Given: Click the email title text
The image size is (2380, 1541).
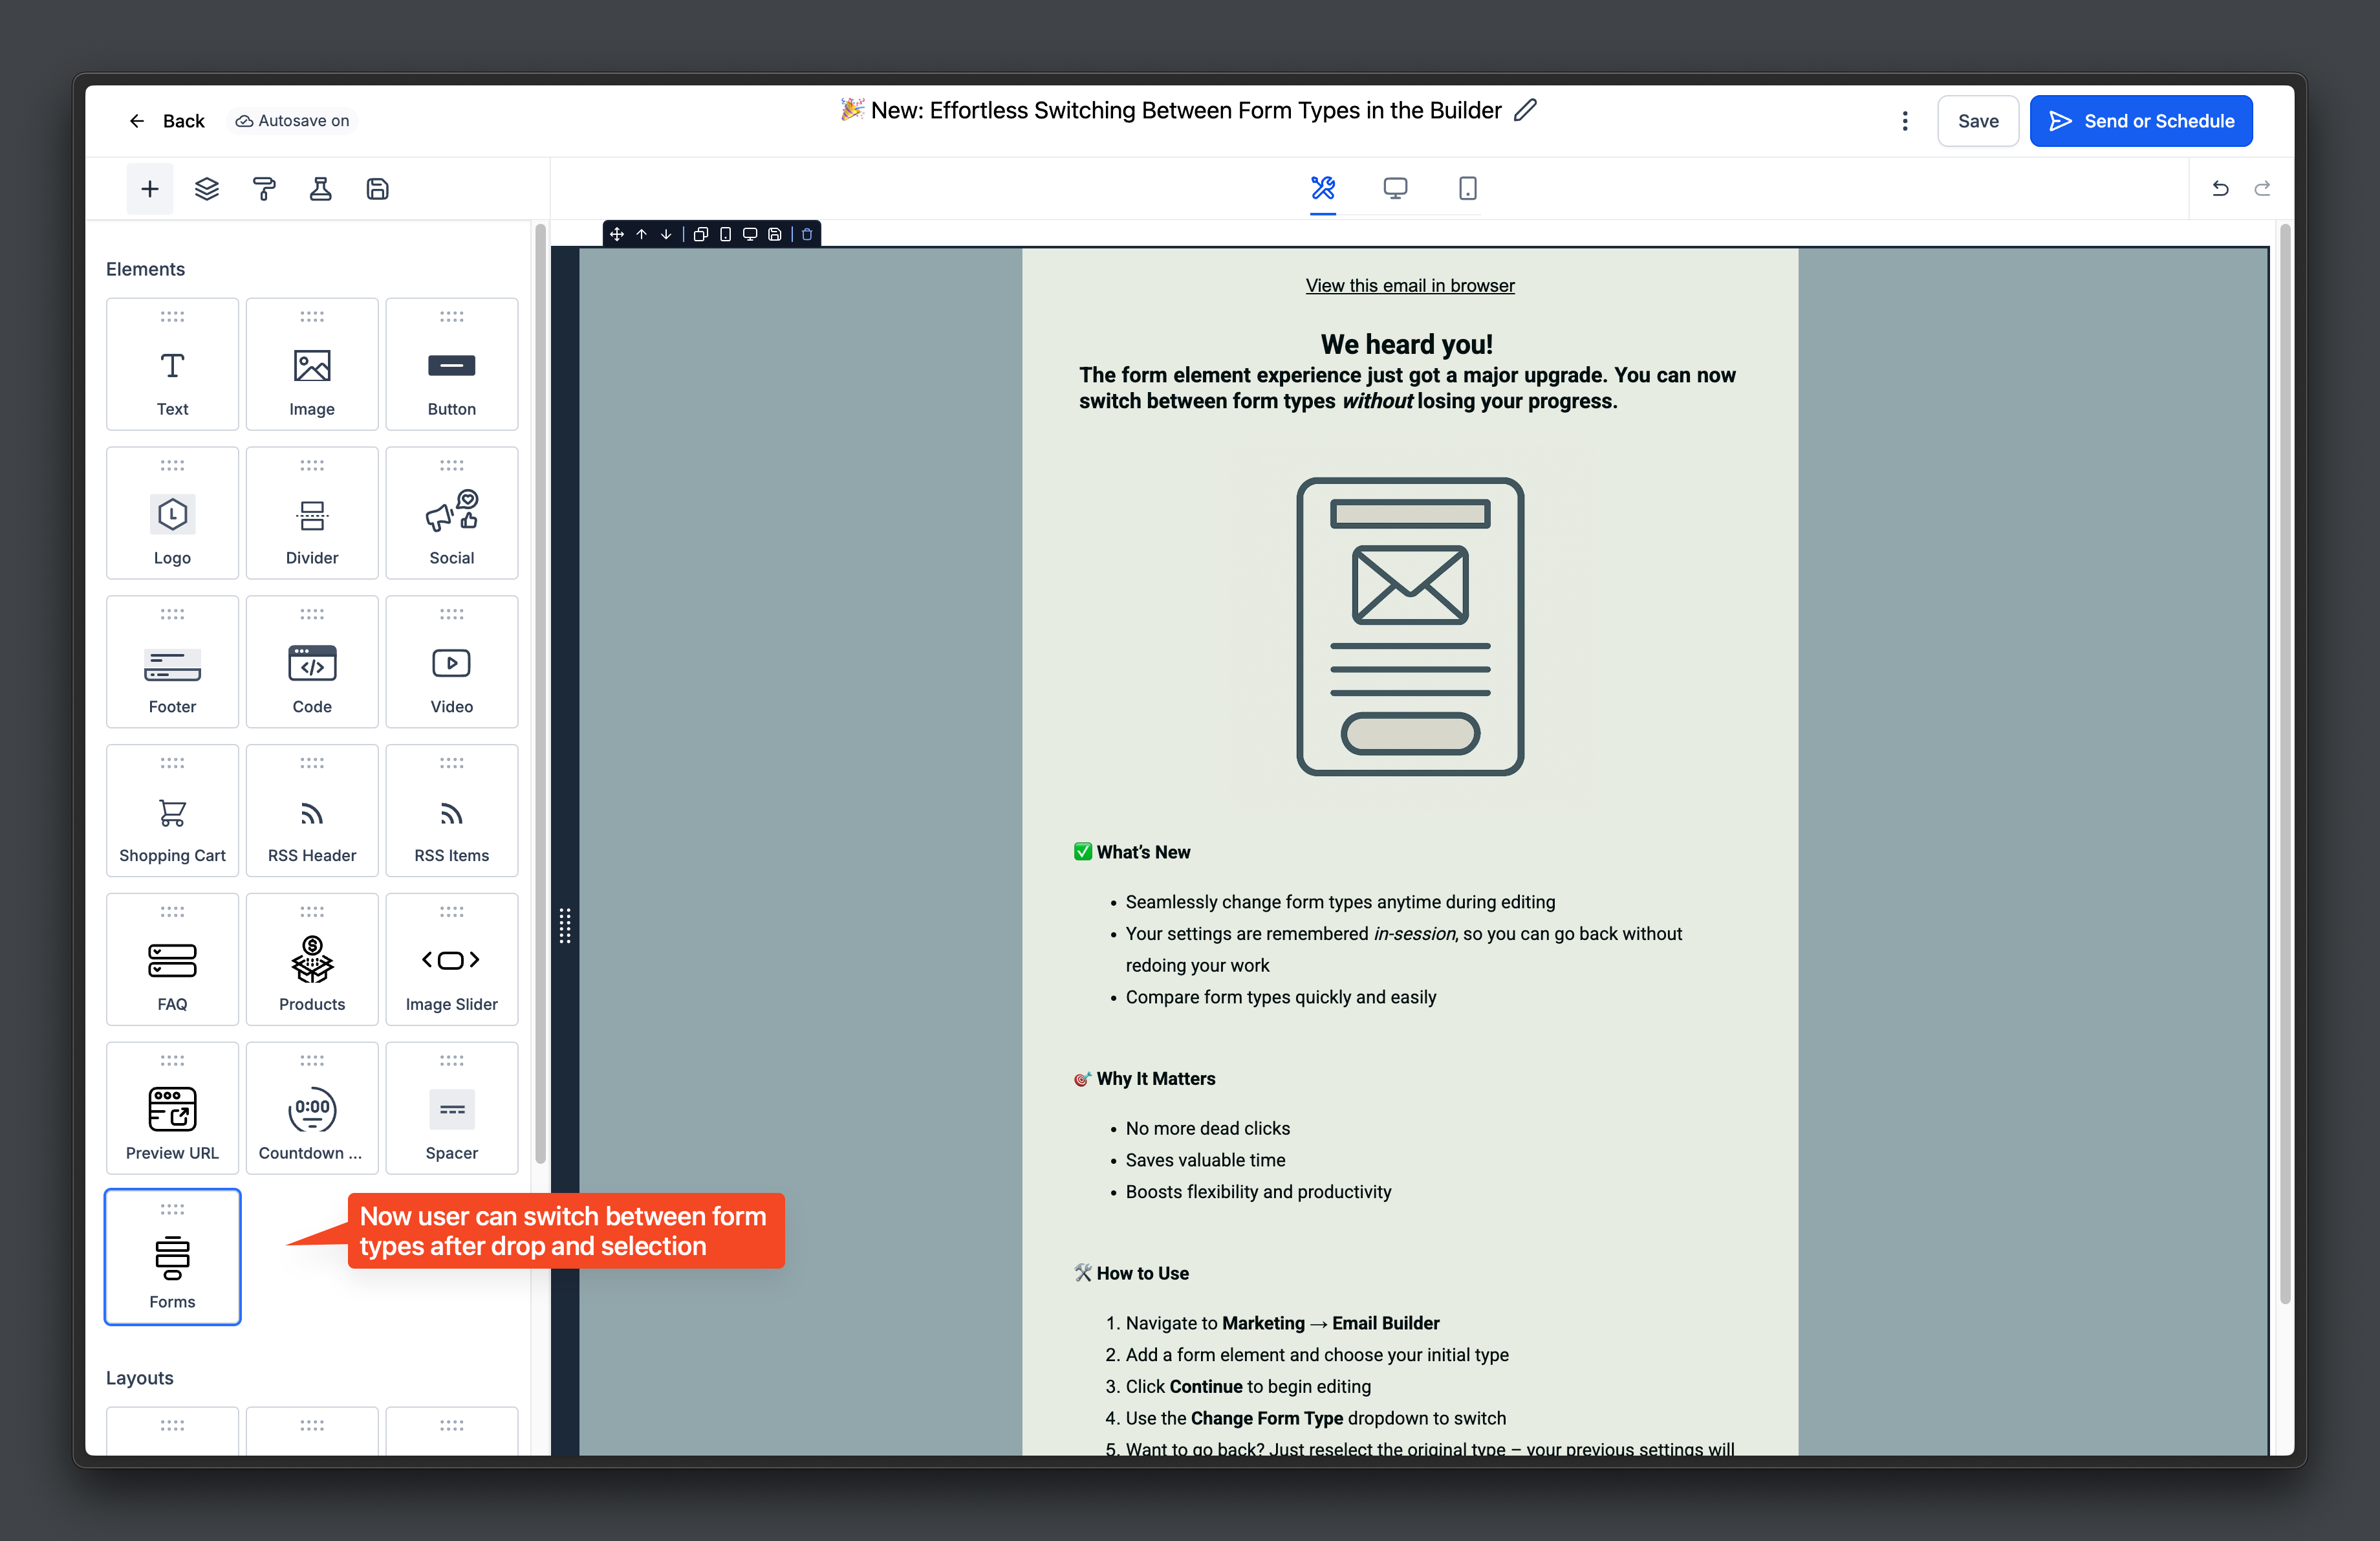Looking at the screenshot, I should coord(1186,110).
